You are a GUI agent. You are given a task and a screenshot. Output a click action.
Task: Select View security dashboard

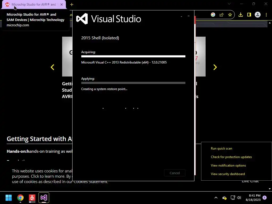tap(228, 174)
